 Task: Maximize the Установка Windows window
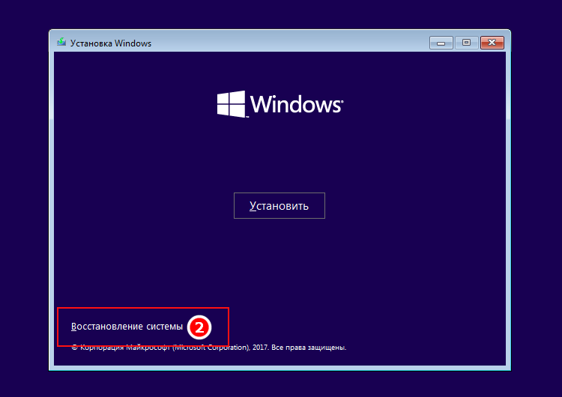click(466, 43)
